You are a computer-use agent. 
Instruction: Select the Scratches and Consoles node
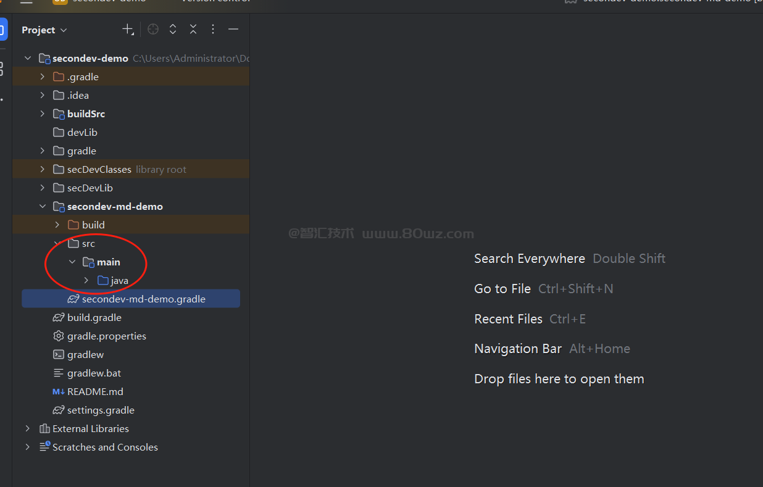(x=105, y=447)
